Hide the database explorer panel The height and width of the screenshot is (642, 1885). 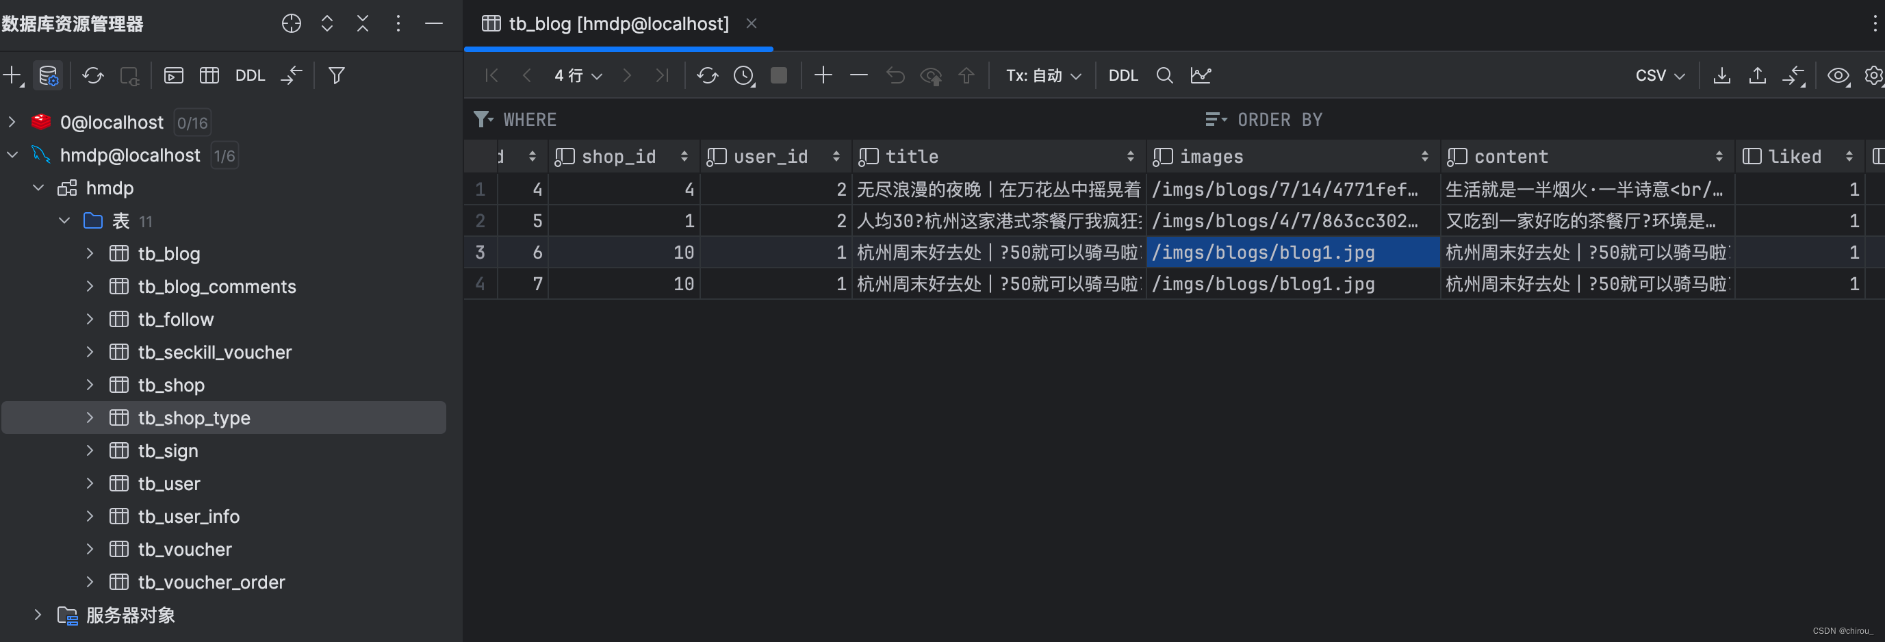(x=434, y=23)
